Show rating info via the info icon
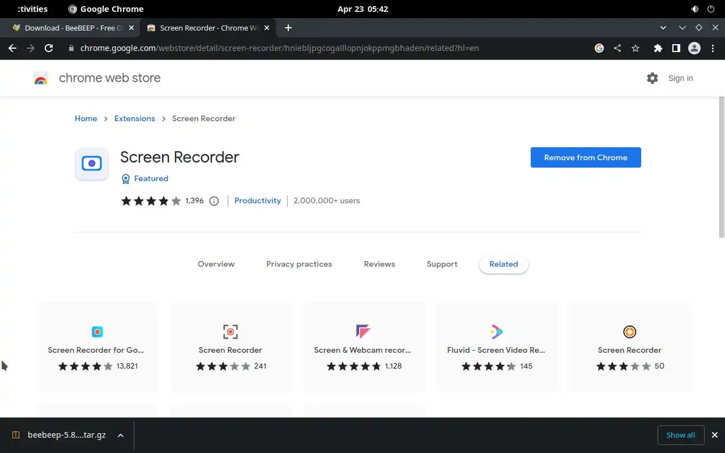 tap(214, 201)
